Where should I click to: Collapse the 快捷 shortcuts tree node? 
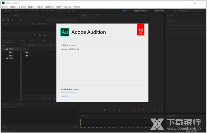[3, 58]
